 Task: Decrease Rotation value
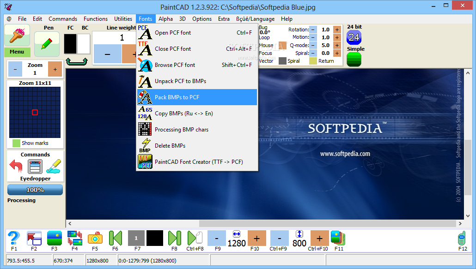[313, 30]
